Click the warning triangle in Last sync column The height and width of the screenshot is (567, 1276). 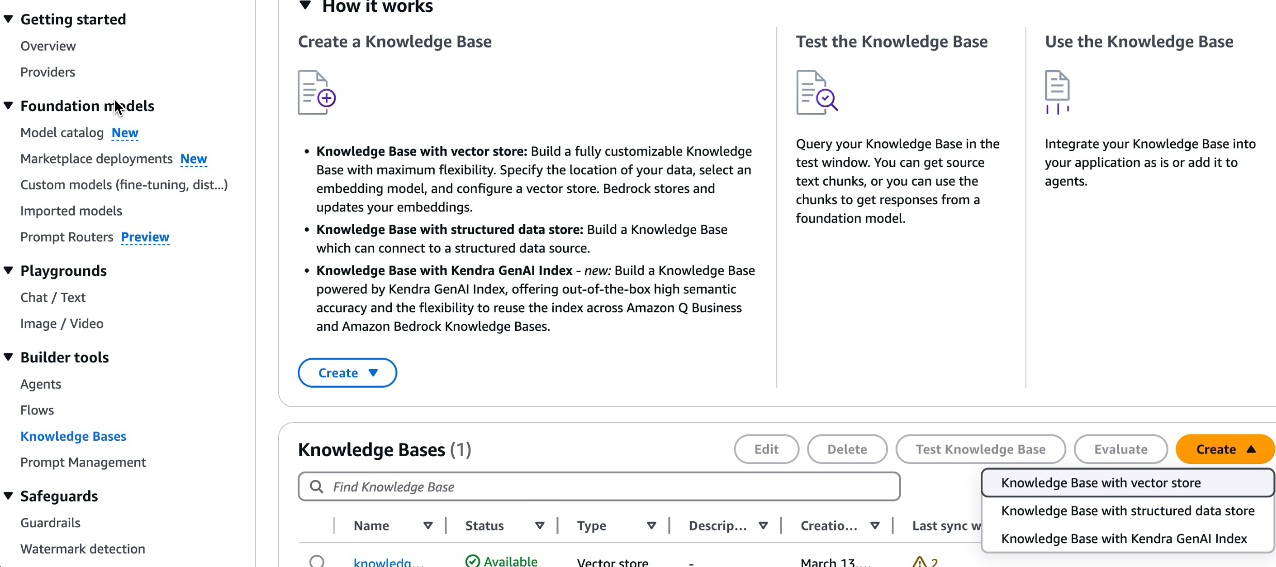coord(919,562)
